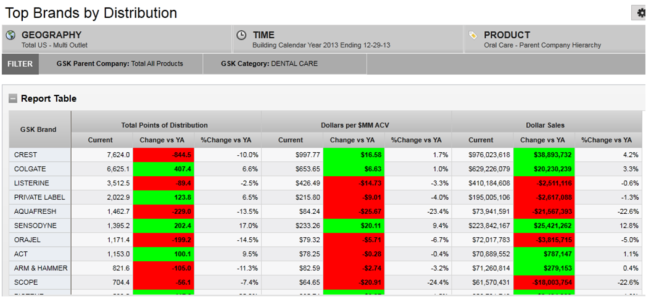Click the Time clock icon
Screen dimensions: 646x297
(241, 35)
